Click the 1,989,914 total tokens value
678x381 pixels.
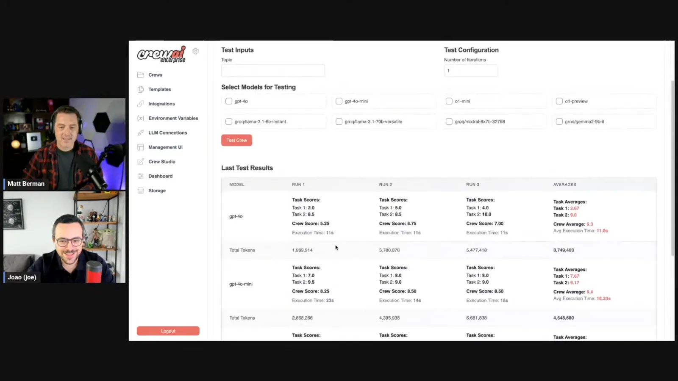(x=302, y=250)
